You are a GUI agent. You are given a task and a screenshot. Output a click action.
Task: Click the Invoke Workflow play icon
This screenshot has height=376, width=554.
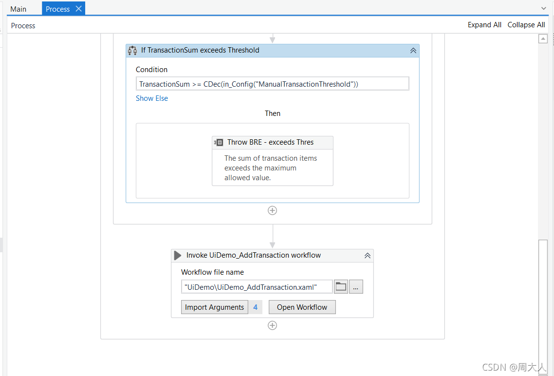(x=177, y=255)
